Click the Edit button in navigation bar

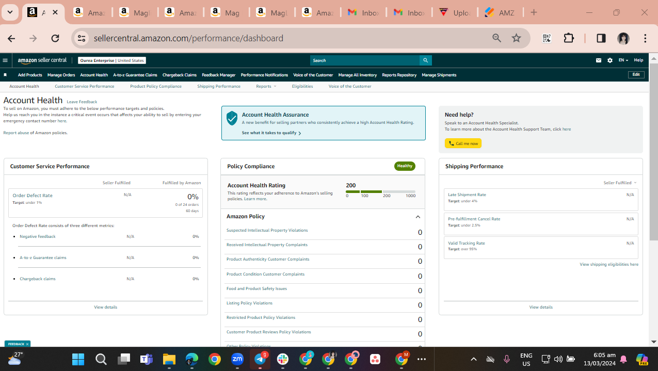pyautogui.click(x=636, y=74)
